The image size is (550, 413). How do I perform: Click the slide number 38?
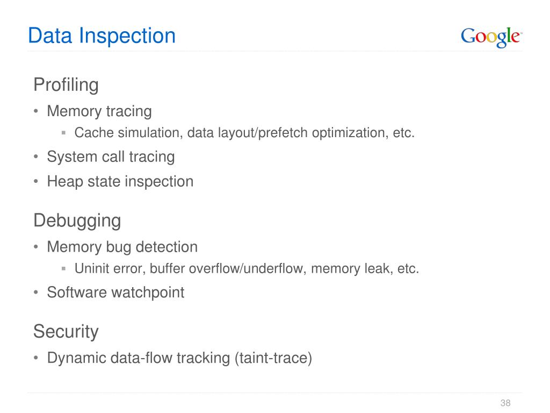(505, 403)
